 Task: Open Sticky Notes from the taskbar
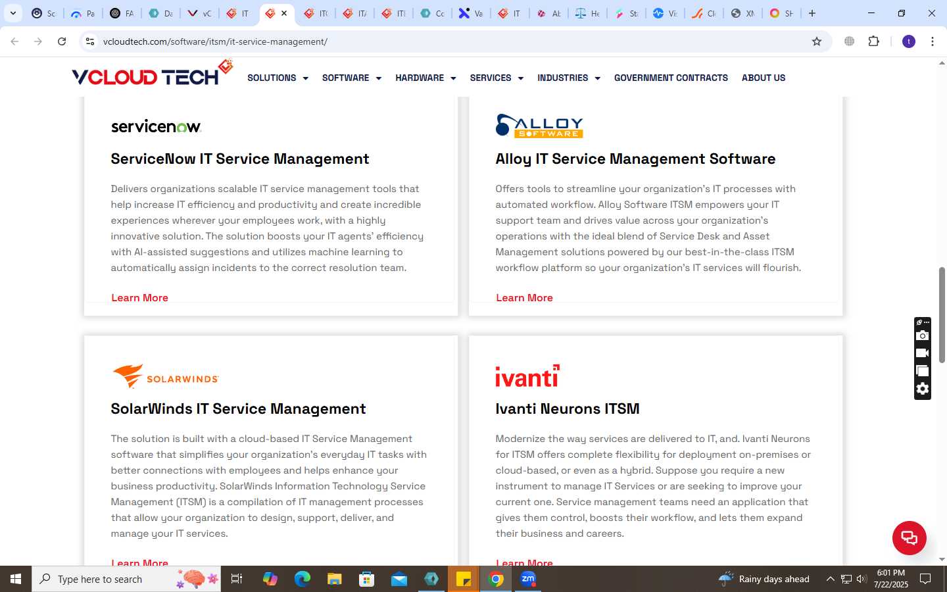tap(464, 579)
